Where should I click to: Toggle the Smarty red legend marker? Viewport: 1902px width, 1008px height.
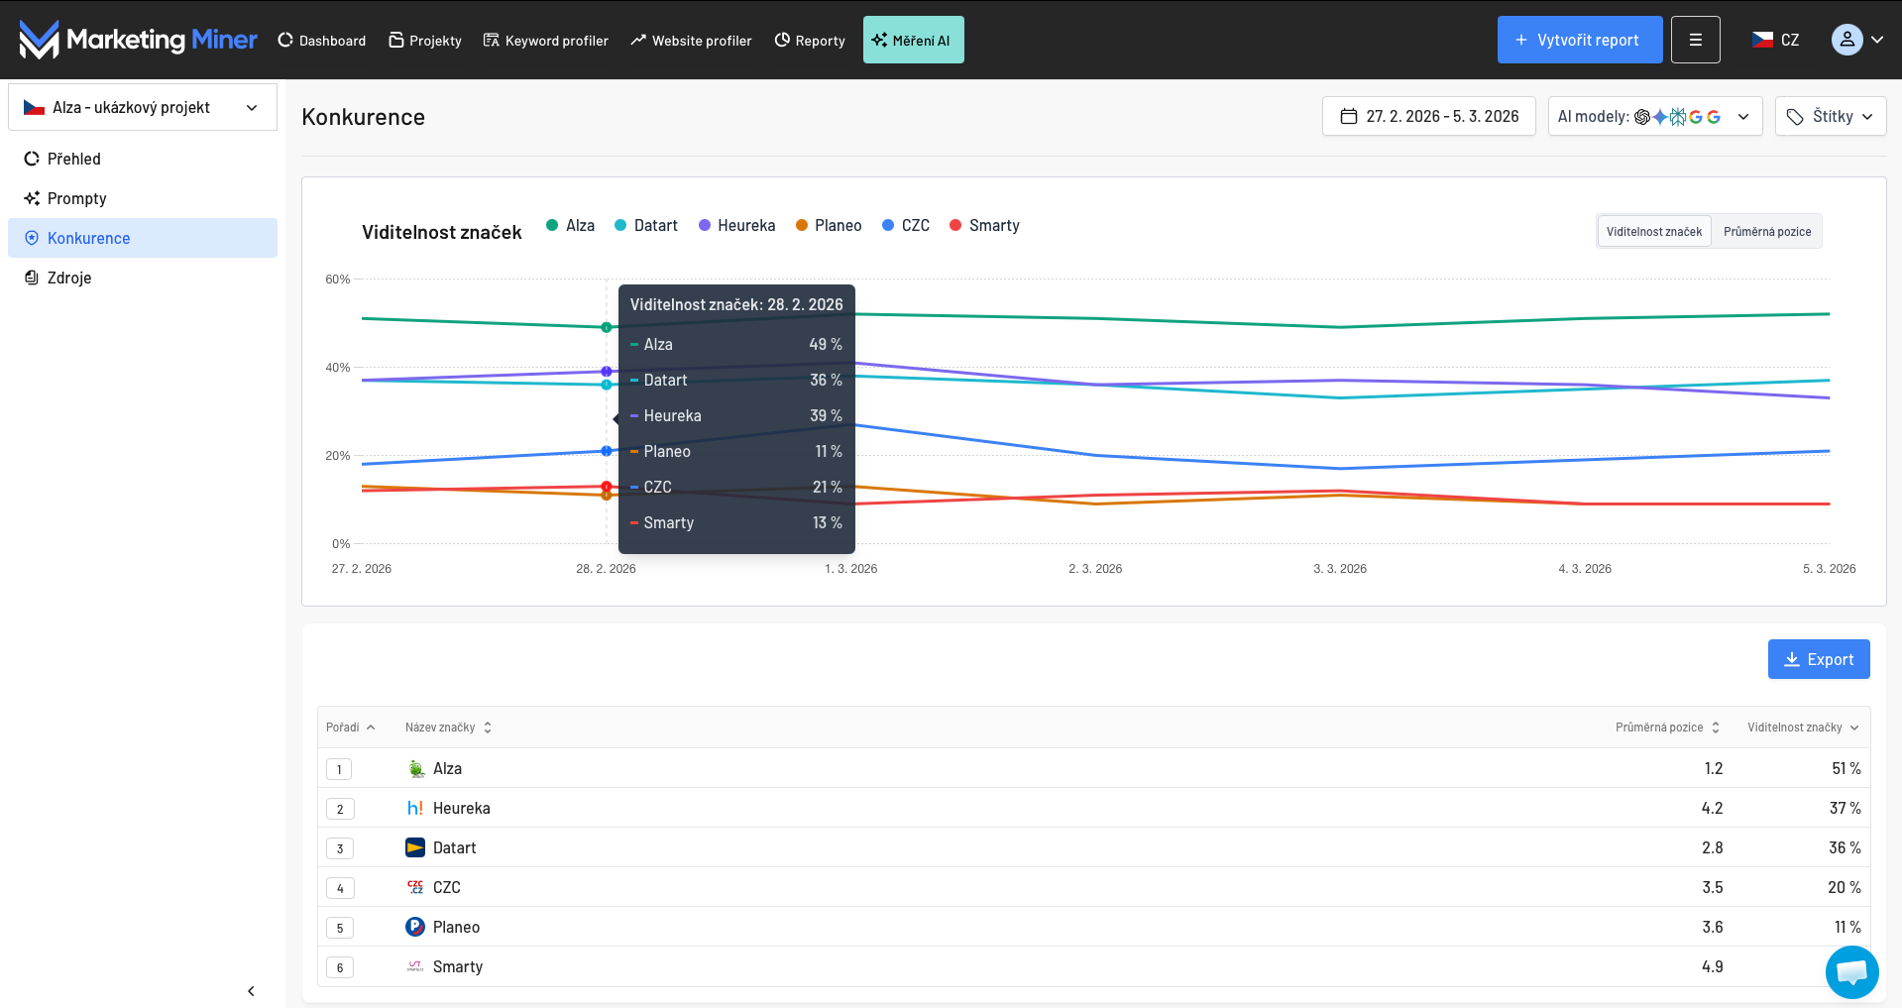coord(955,226)
